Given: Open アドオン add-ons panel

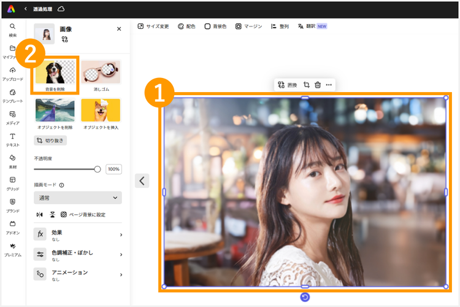Looking at the screenshot, I should coord(13,228).
